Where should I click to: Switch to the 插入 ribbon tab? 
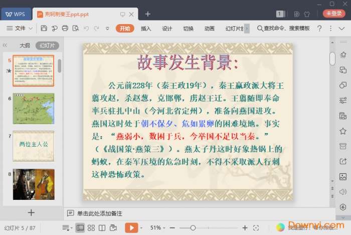[x=146, y=29]
